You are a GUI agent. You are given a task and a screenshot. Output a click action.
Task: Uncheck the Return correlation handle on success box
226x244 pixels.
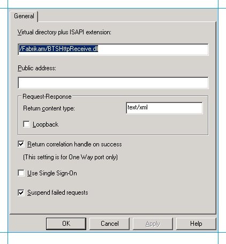[x=21, y=144]
